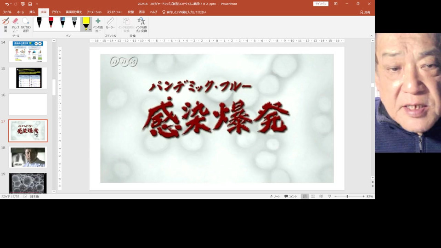Open the 画面切り替え tab
This screenshot has width=441, height=248.
tap(73, 12)
